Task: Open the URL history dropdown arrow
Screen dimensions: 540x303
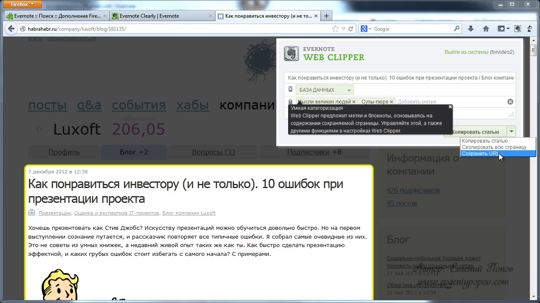Action: tap(343, 29)
